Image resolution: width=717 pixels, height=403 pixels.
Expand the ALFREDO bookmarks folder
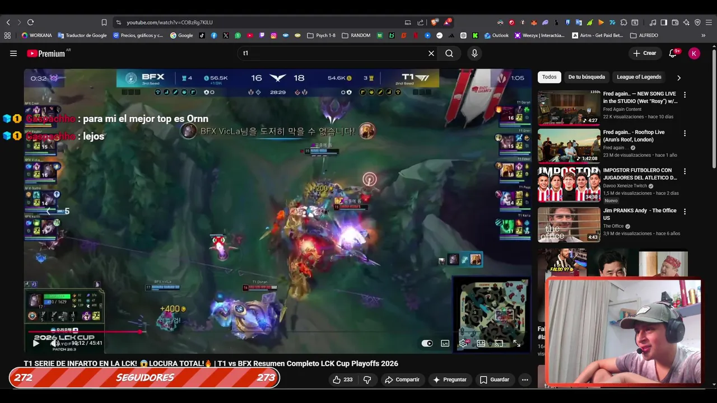[644, 35]
